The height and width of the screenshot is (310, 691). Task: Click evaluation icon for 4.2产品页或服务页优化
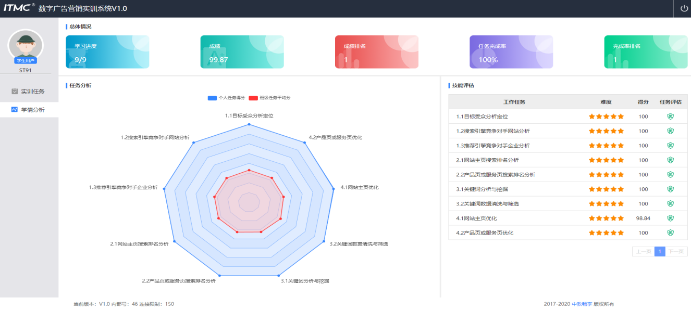click(x=670, y=233)
